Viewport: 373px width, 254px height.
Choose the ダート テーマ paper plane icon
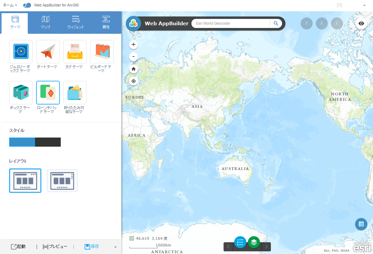48,51
